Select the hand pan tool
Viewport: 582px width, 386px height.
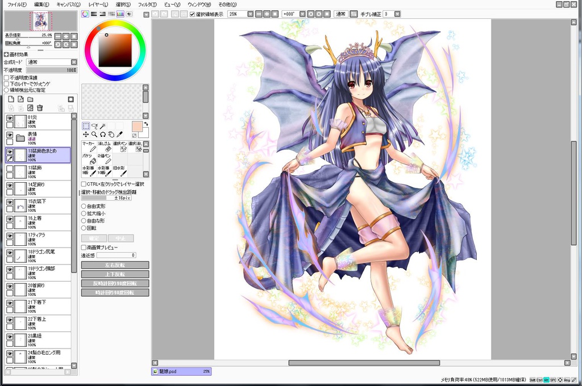[111, 135]
